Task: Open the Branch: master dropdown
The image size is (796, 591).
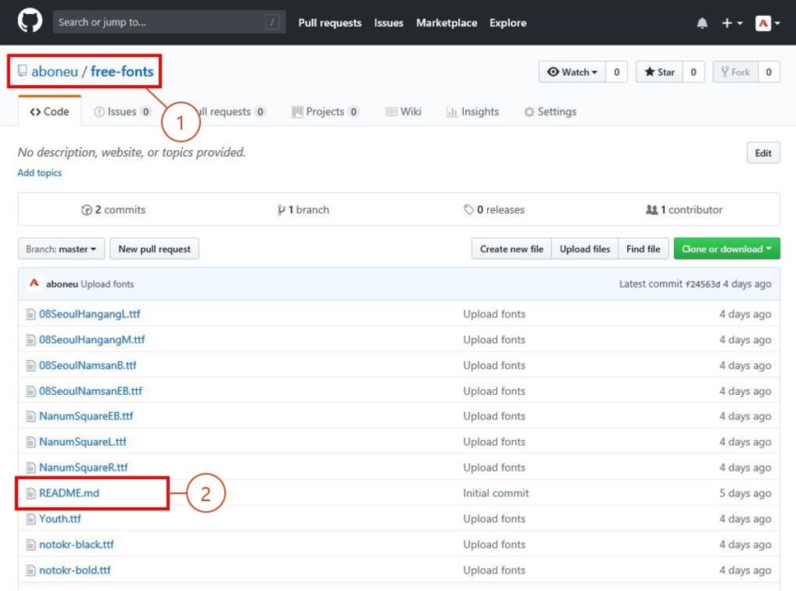Action: (62, 249)
